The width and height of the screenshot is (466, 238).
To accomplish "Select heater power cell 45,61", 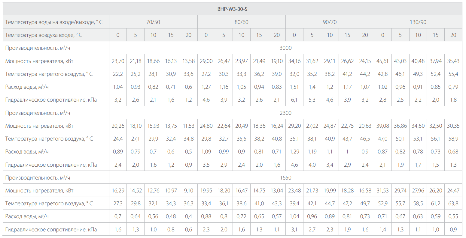I will pyautogui.click(x=382, y=61).
